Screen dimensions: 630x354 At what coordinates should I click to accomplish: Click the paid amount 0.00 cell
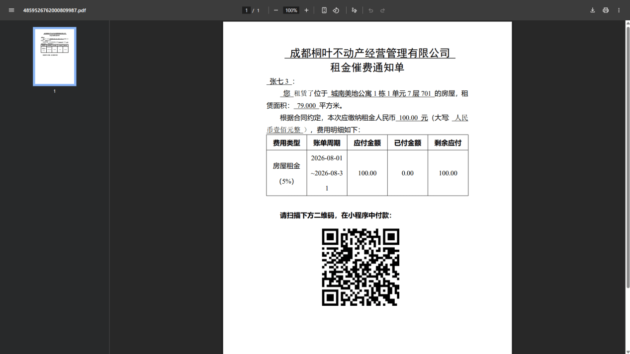pos(407,173)
